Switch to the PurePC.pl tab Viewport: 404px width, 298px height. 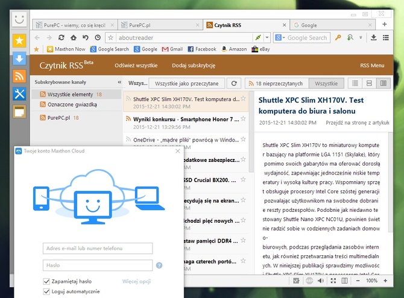tap(160, 25)
